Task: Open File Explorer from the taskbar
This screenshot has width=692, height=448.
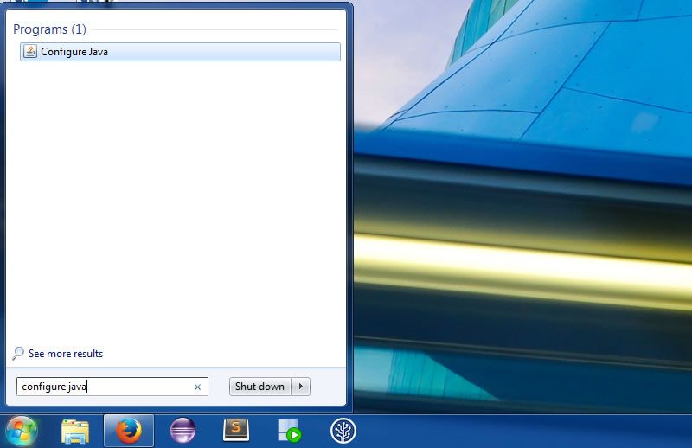Action: pyautogui.click(x=75, y=431)
